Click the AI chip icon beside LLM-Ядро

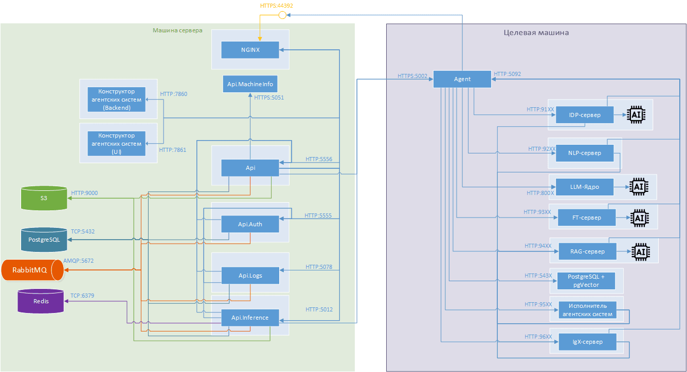point(638,187)
